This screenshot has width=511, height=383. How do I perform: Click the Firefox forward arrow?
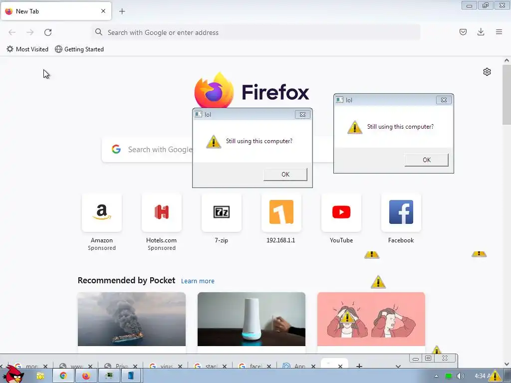point(30,32)
